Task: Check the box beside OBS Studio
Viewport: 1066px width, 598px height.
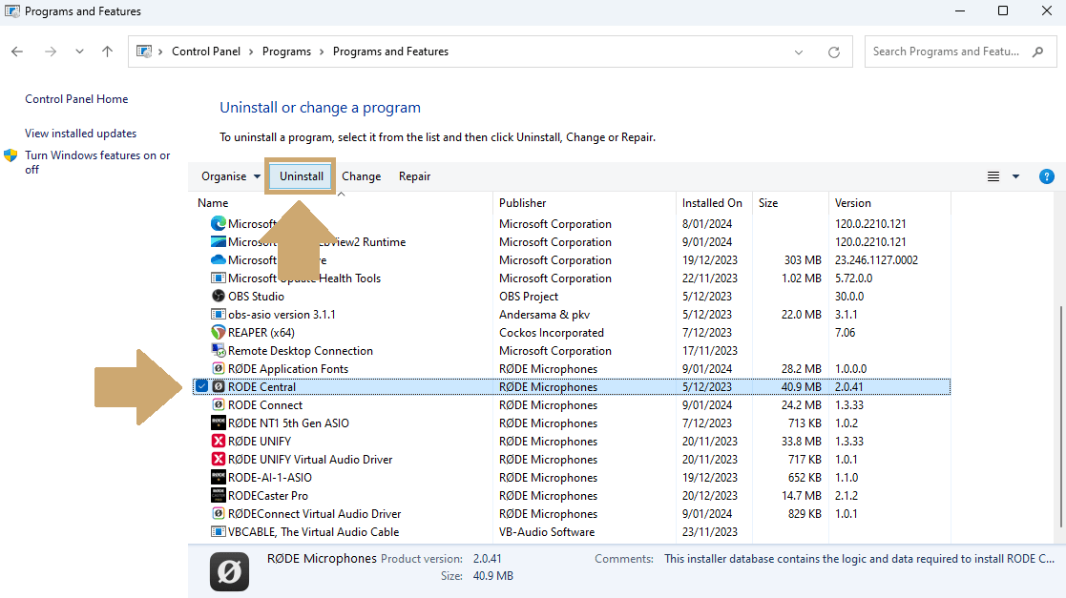Action: point(201,296)
